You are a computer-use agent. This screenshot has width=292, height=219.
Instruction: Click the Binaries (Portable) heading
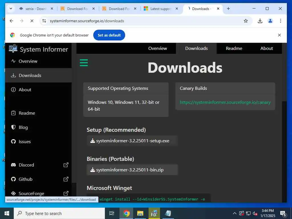coord(110,159)
